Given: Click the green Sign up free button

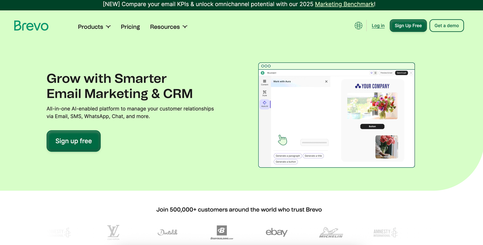Looking at the screenshot, I should pos(74,141).
